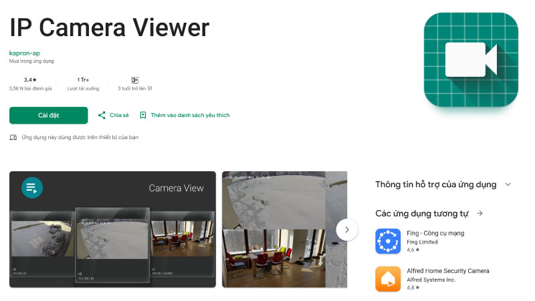The image size is (535, 301).
Task: Click the green Cài đặt install button
Action: point(48,115)
